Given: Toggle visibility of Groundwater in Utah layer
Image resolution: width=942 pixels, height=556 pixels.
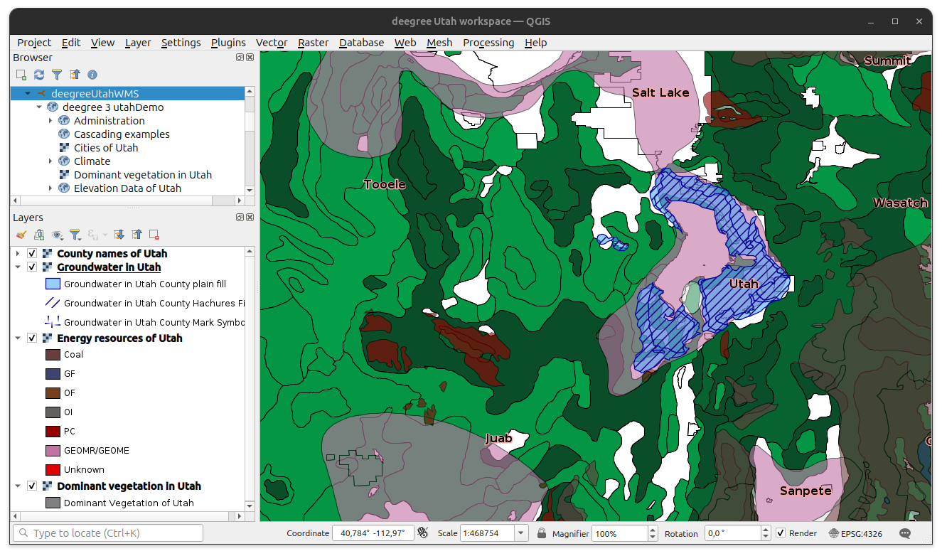Looking at the screenshot, I should click(32, 267).
